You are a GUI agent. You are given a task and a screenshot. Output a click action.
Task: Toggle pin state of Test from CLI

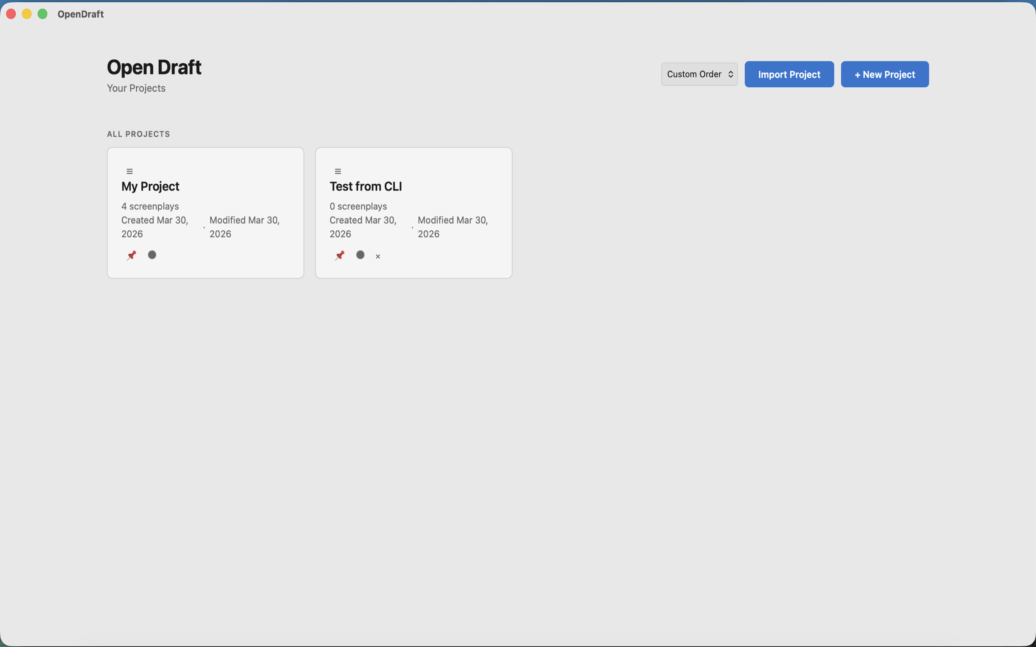pyautogui.click(x=340, y=256)
